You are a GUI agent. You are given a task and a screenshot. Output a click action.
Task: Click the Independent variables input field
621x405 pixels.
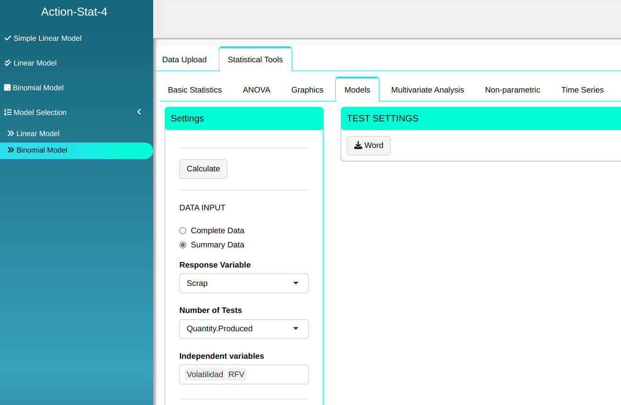[x=277, y=374]
